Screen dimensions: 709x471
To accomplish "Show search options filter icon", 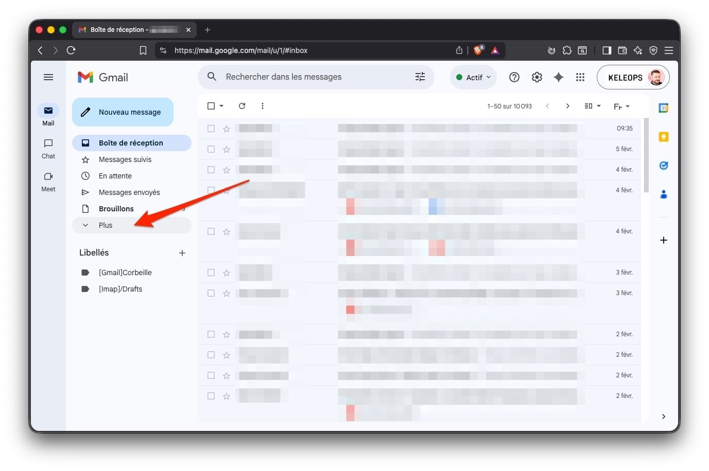I will click(x=420, y=77).
